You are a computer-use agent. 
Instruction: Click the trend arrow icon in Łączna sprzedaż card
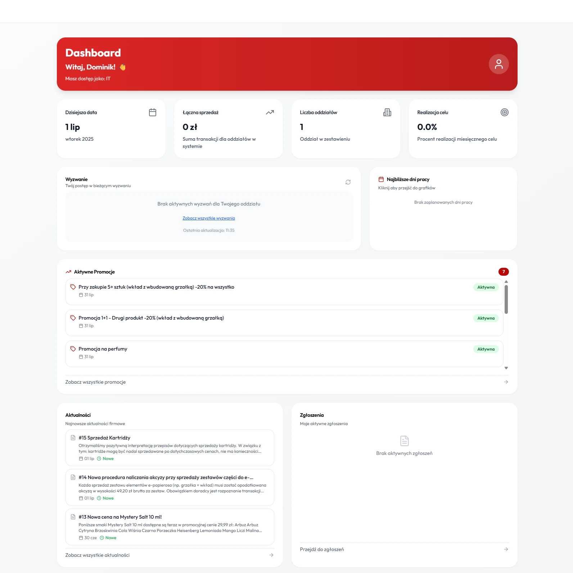pos(270,112)
